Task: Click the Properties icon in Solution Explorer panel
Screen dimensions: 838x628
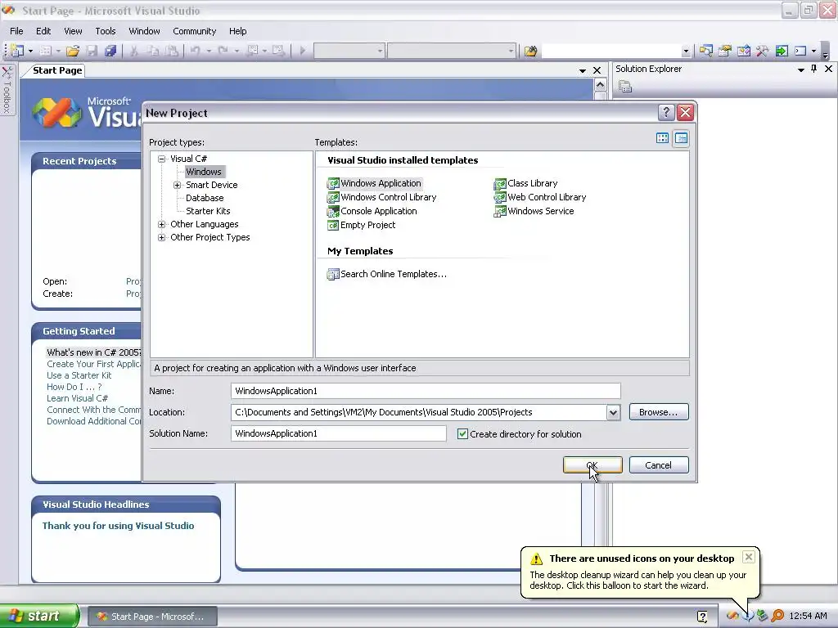Action: (x=624, y=87)
